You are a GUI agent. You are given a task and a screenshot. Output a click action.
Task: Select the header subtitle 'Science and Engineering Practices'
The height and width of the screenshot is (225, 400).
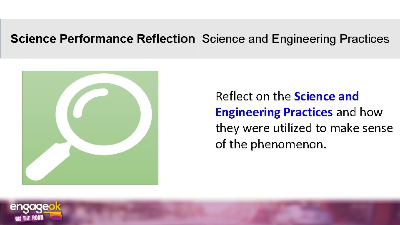[x=295, y=39]
